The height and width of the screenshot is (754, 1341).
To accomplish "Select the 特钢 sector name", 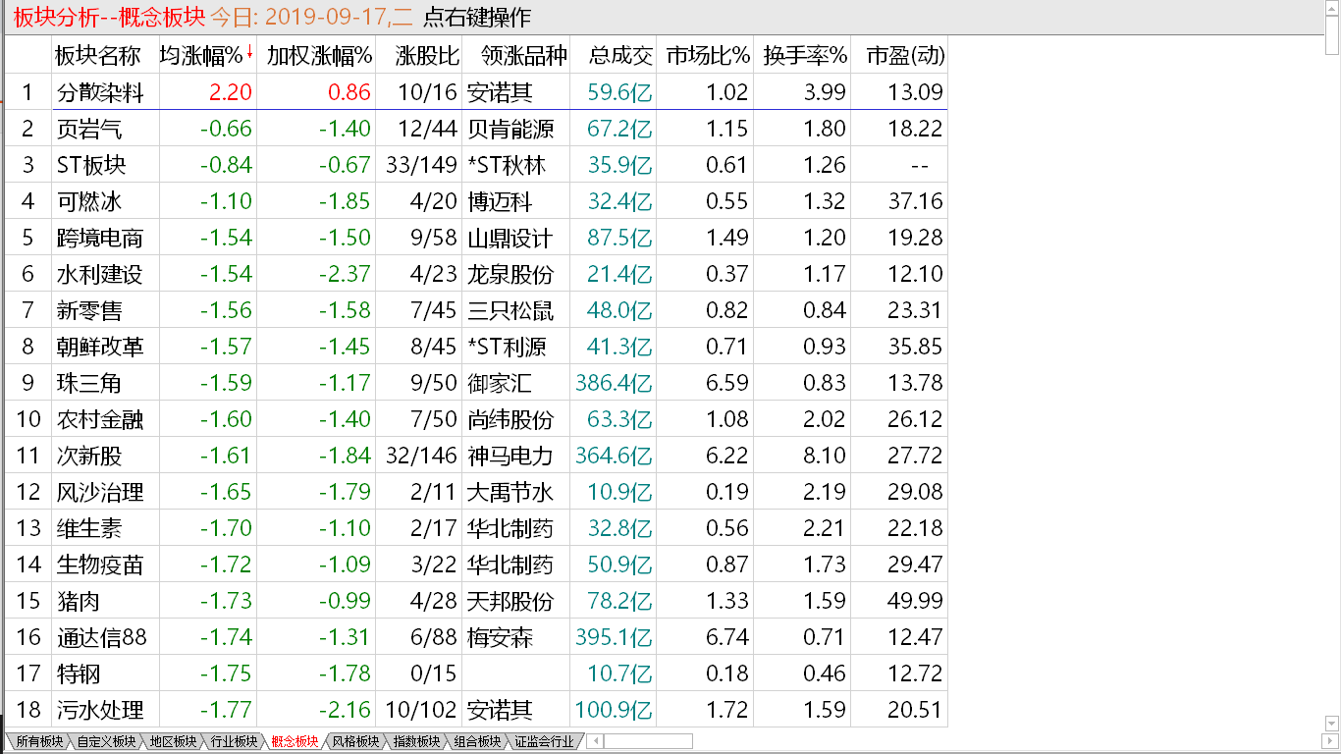I will [78, 673].
